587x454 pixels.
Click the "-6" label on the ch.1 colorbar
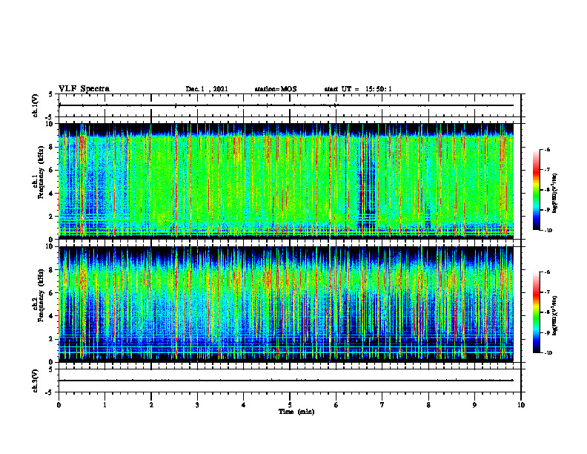click(x=547, y=150)
